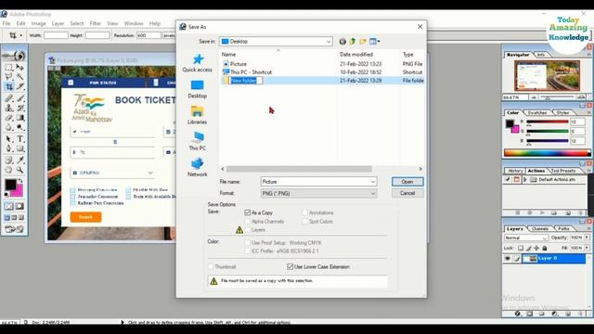Select the Lasso tool
This screenshot has height=334, width=594.
tap(8, 77)
